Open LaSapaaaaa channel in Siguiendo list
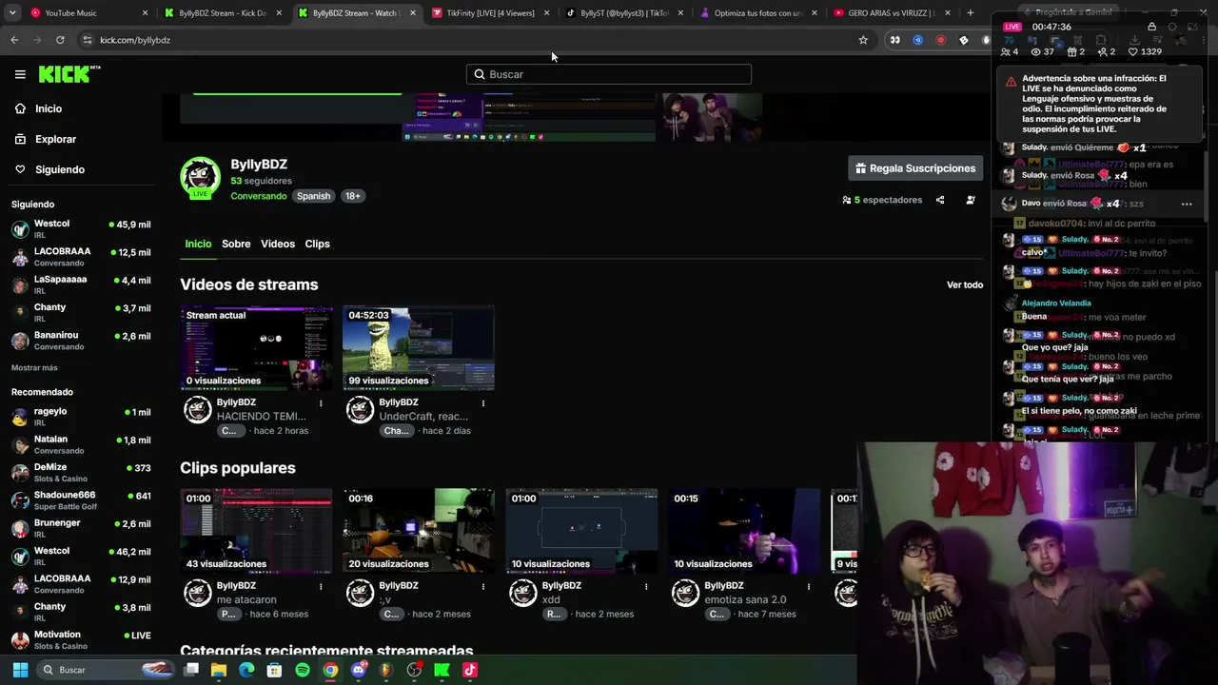The height and width of the screenshot is (685, 1218). click(x=81, y=284)
